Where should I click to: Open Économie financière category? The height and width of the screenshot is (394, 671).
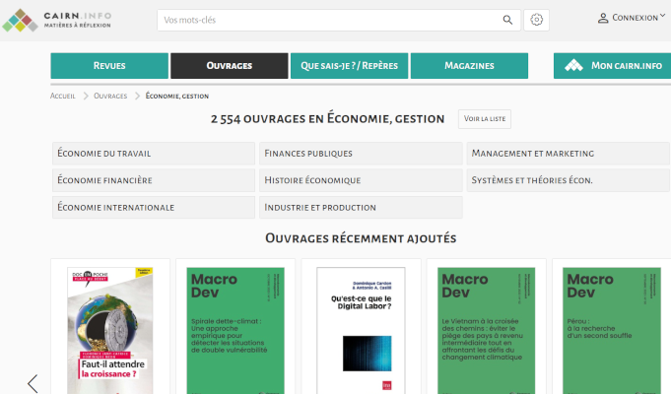tap(154, 180)
